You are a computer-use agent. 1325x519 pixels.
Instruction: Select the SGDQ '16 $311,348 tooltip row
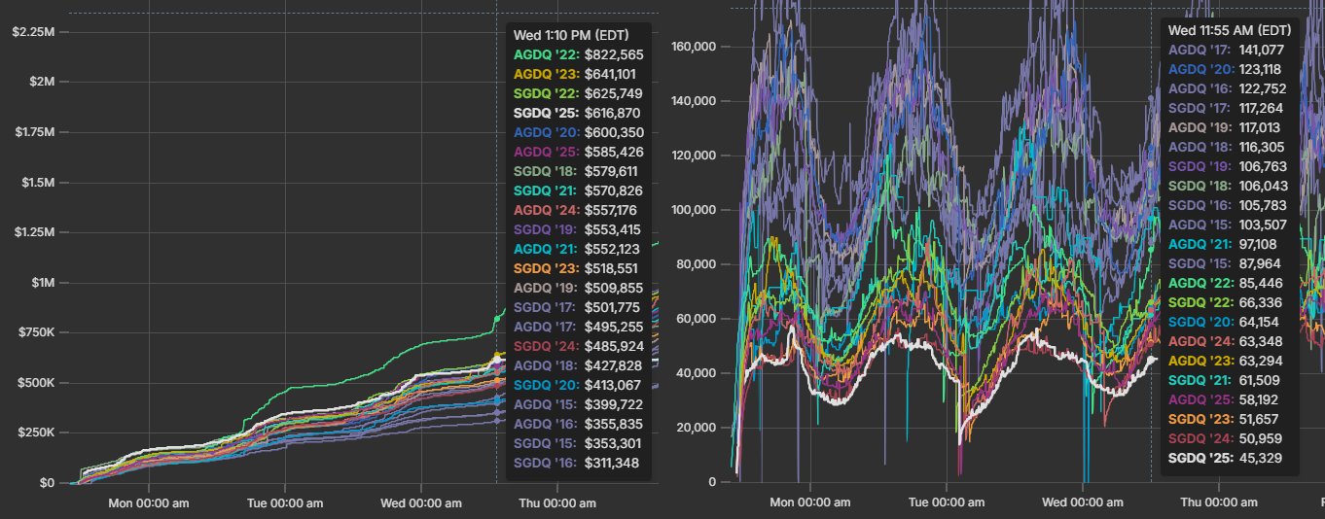[x=577, y=463]
